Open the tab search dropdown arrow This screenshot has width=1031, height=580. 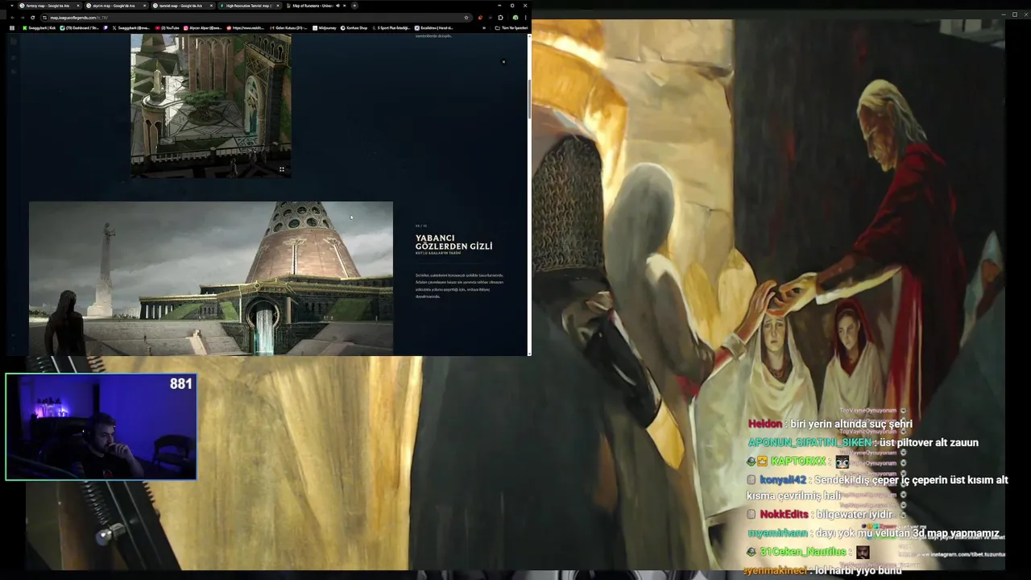12,6
